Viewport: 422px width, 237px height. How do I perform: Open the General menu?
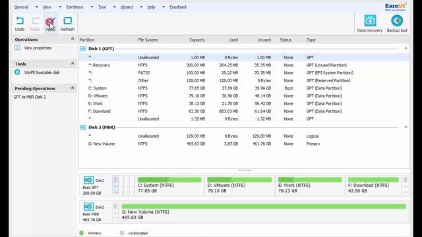21,7
